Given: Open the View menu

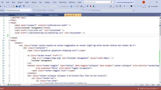Looking at the screenshot, I should click(13, 2).
